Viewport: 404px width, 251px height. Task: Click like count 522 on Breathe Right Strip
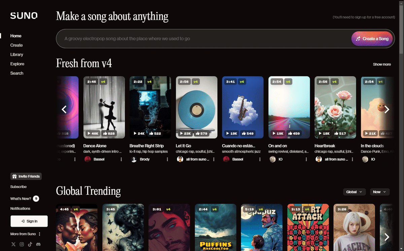(155, 133)
